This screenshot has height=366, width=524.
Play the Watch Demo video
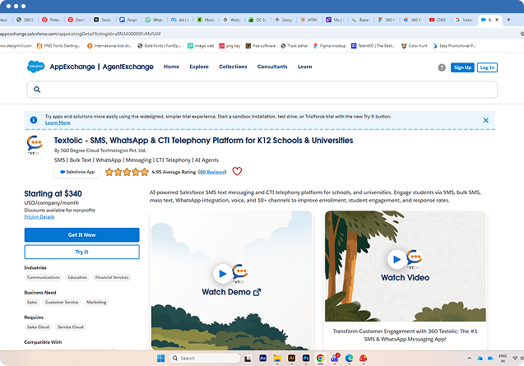(223, 274)
